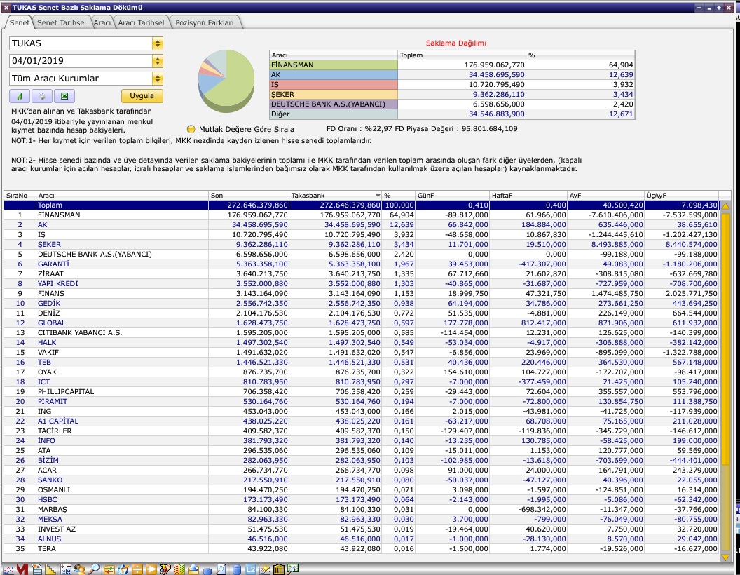Click the Saklama Dağılımı pie chart
Image resolution: width=740 pixels, height=575 pixels.
click(x=226, y=80)
